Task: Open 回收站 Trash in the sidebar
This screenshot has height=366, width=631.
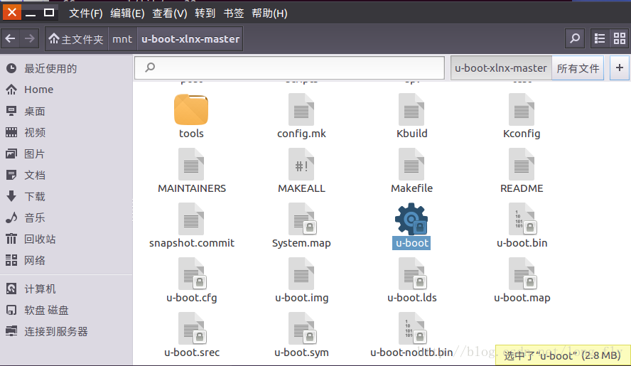Action: click(x=40, y=239)
